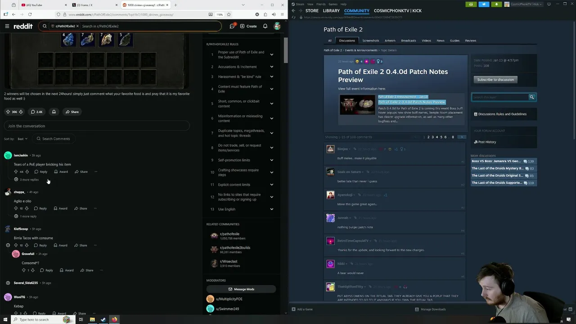
Task: Open Reddit notifications bell
Action: click(x=265, y=26)
